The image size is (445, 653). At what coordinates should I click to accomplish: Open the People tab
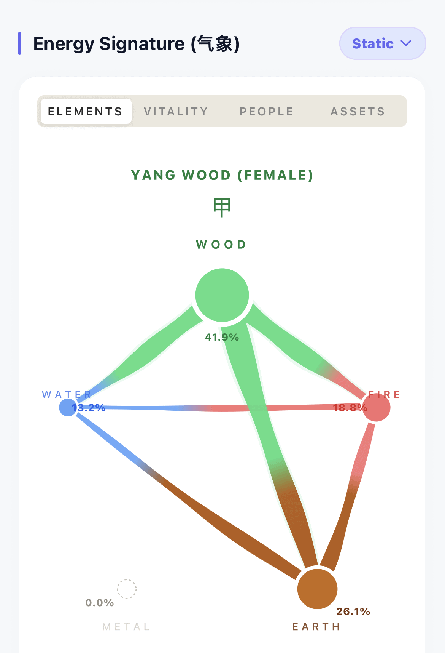(x=267, y=111)
